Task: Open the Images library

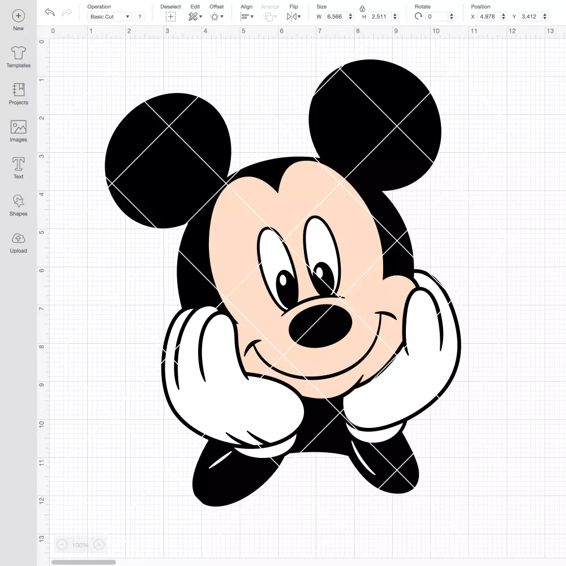Action: [19, 131]
